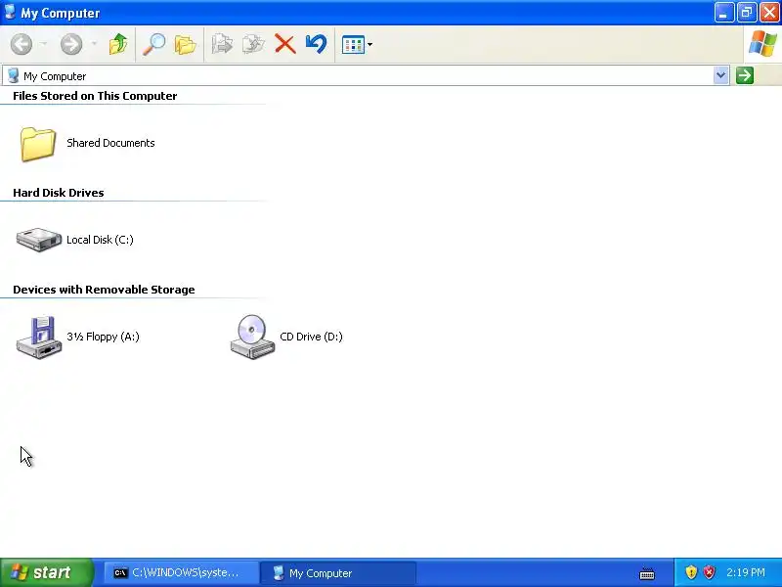Click the red security alert tray icon
Image resolution: width=782 pixels, height=587 pixels.
pyautogui.click(x=709, y=572)
